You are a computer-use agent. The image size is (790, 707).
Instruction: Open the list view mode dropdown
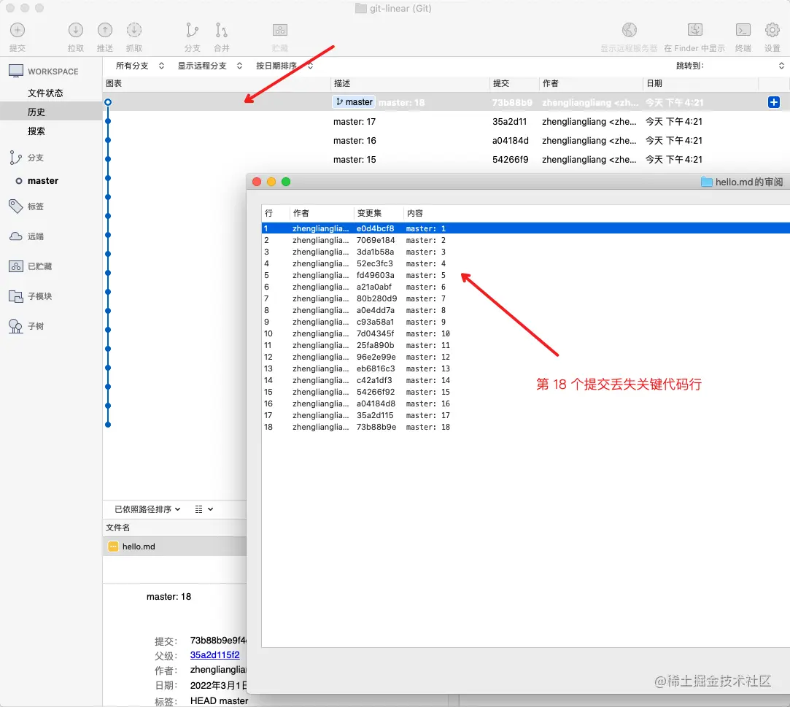coord(204,509)
